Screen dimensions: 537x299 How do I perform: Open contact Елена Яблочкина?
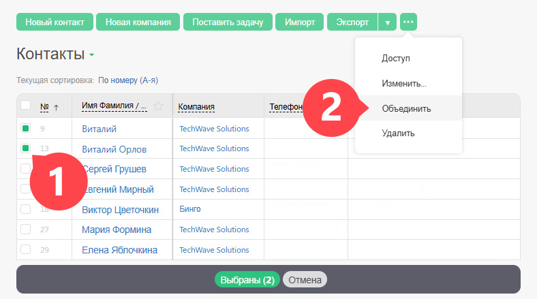click(119, 250)
